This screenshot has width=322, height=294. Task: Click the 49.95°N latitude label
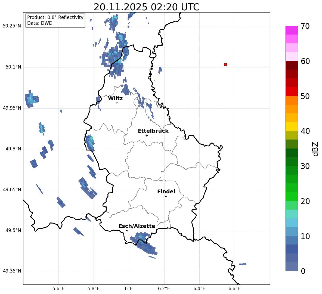pos(12,108)
